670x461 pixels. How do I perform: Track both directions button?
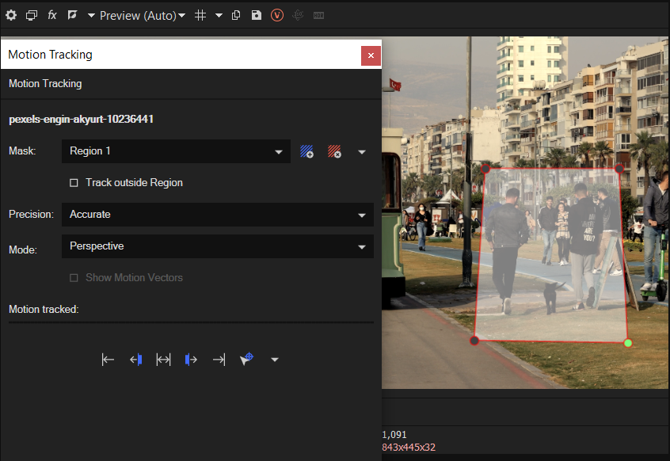click(163, 360)
